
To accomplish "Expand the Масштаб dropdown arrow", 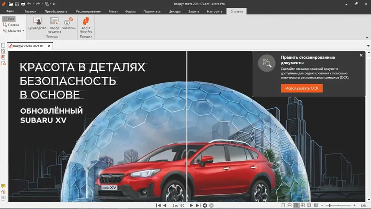I will coord(24,31).
